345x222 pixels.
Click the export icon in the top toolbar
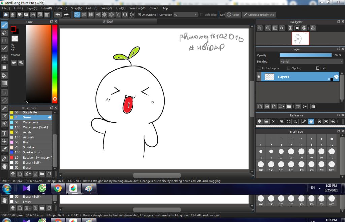point(12,15)
